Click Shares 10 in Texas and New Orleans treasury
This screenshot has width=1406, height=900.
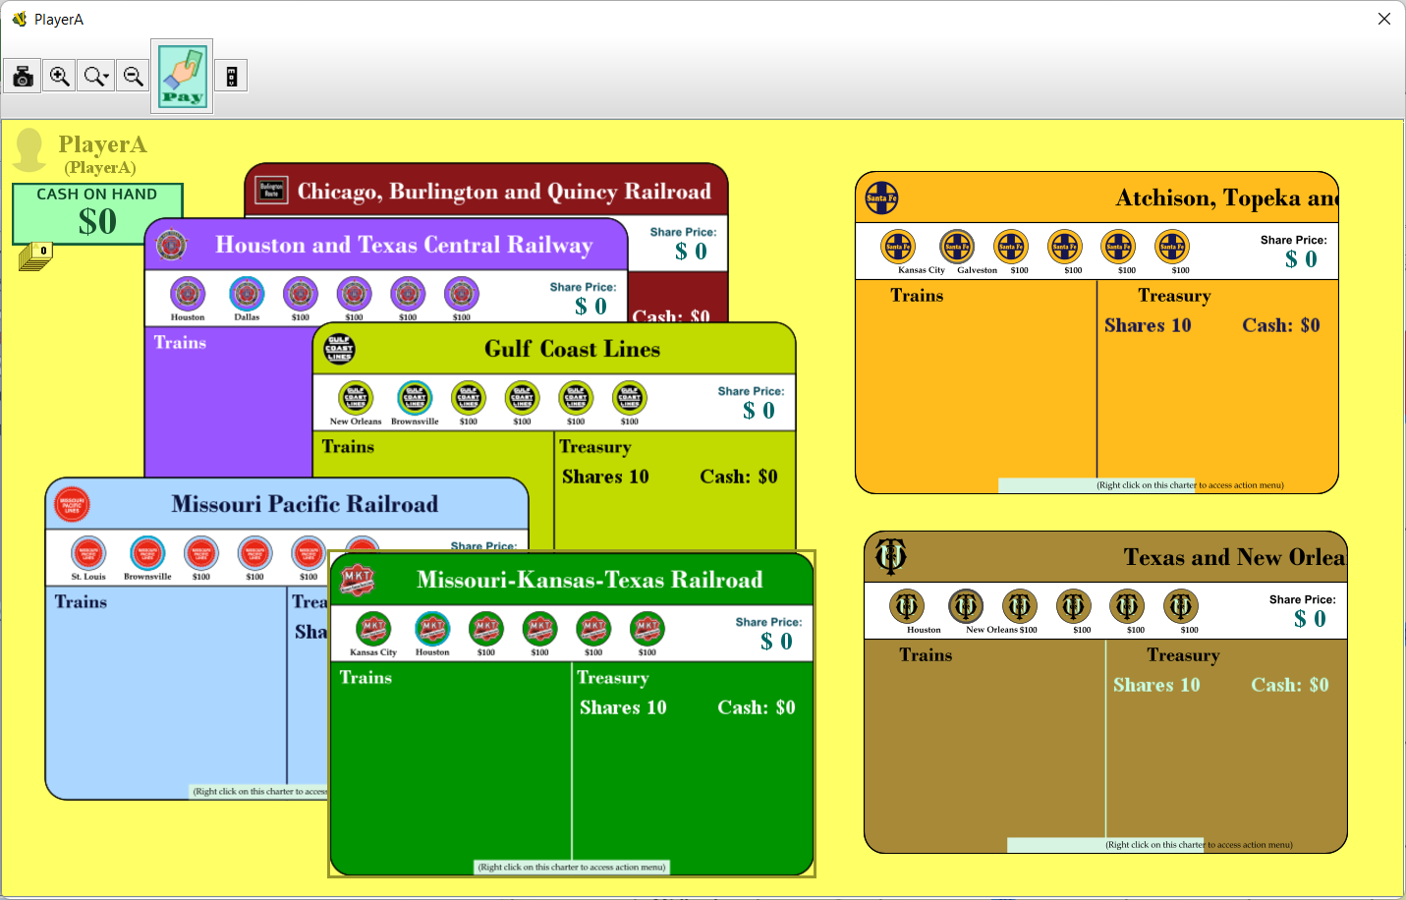pos(1156,685)
